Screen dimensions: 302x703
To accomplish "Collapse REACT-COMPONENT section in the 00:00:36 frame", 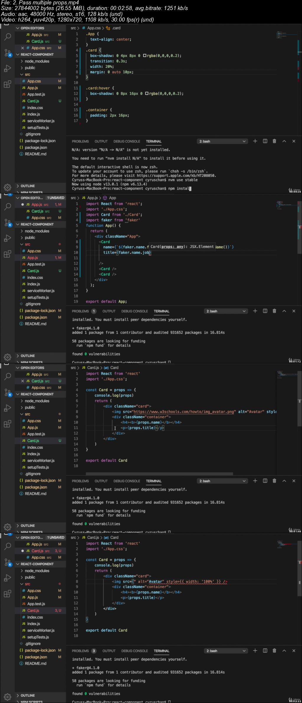I will [x=37, y=54].
